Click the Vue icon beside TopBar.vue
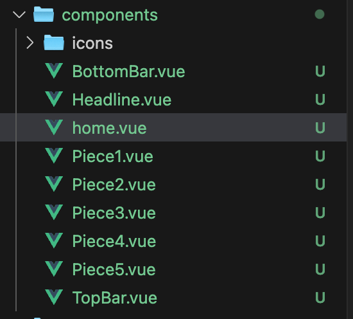The height and width of the screenshot is (319, 353). coord(54,297)
